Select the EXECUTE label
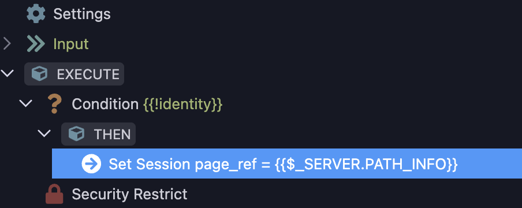 tap(88, 74)
